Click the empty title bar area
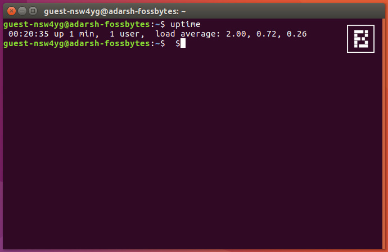Viewport: 388px width, 252px height. click(x=285, y=11)
